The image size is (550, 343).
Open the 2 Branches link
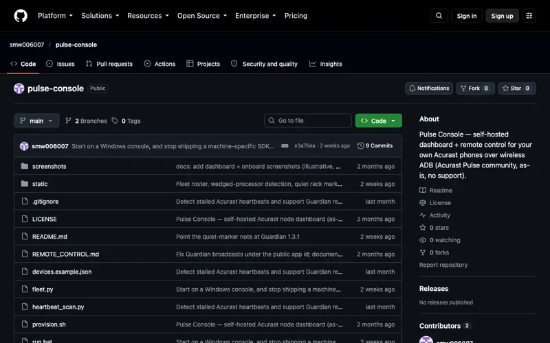[87, 121]
